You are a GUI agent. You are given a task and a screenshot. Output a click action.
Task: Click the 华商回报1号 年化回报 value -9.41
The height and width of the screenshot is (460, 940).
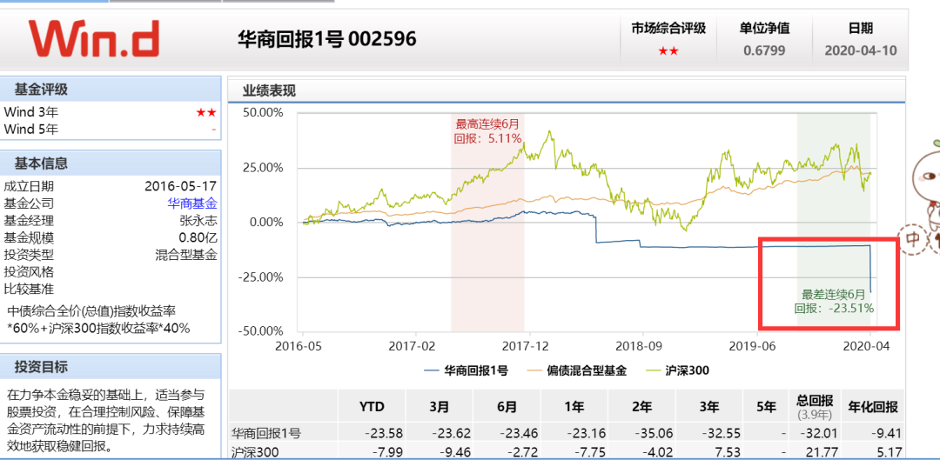pos(885,434)
